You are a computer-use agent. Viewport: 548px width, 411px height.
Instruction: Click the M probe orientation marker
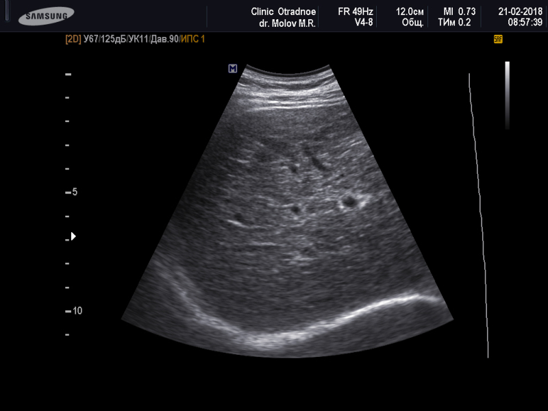[x=233, y=68]
